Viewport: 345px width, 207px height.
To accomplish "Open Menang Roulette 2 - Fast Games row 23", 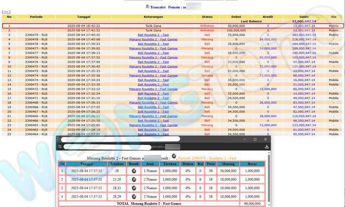I will tap(154, 125).
